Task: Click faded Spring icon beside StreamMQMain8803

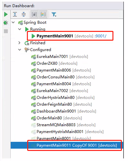Action: 33,125
